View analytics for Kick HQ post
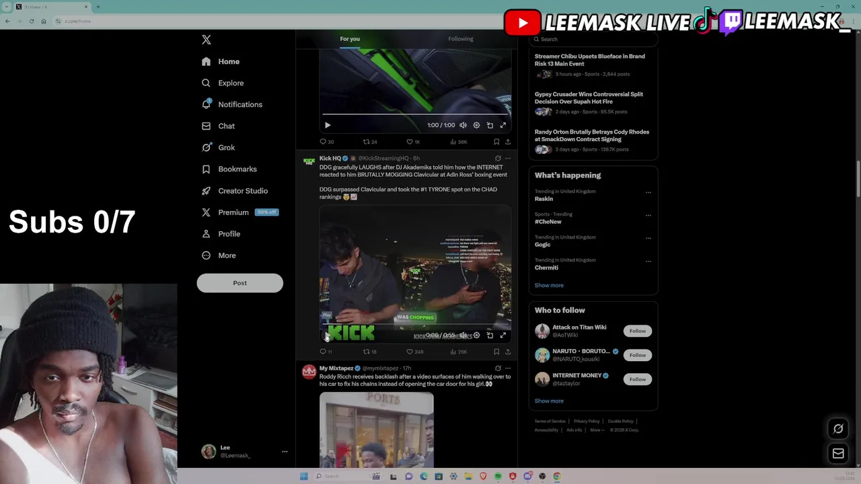 coord(458,352)
